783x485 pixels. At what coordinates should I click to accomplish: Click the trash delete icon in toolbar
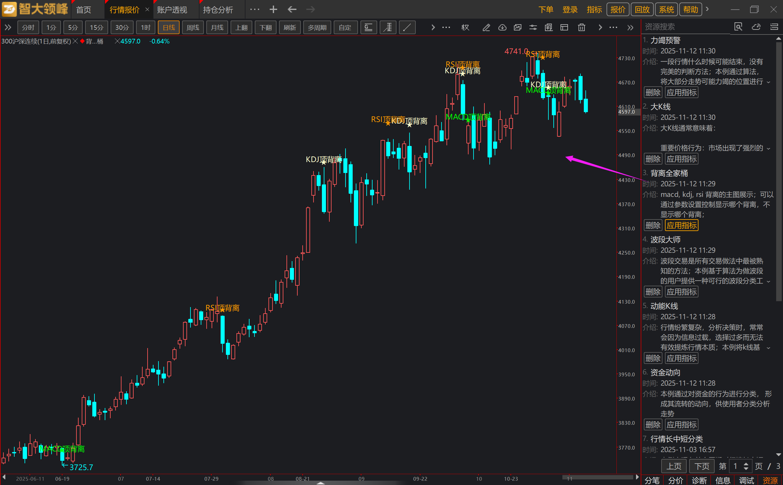click(x=581, y=28)
